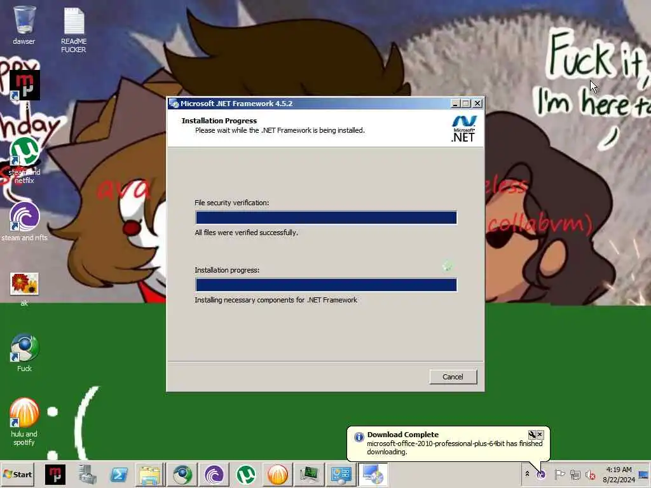Select the .NET setup installer taskbar item

[x=373, y=474]
